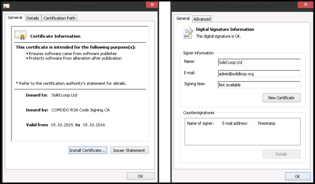Click the signer Name field showing Solid Loop Ltd
This screenshot has width=315, height=184.
coord(259,62)
